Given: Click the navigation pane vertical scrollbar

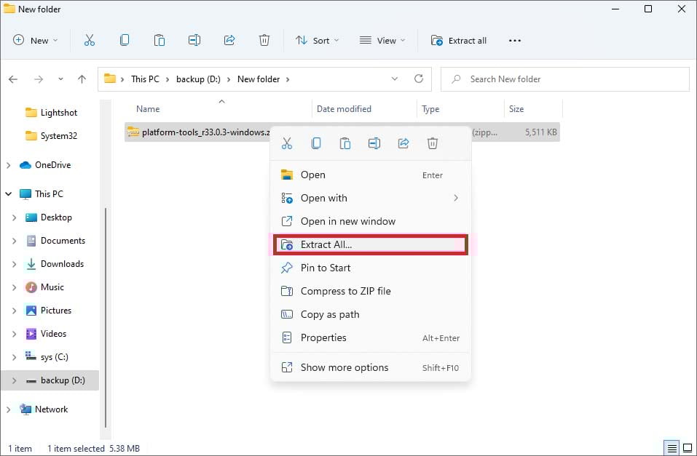Looking at the screenshot, I should tap(106, 318).
